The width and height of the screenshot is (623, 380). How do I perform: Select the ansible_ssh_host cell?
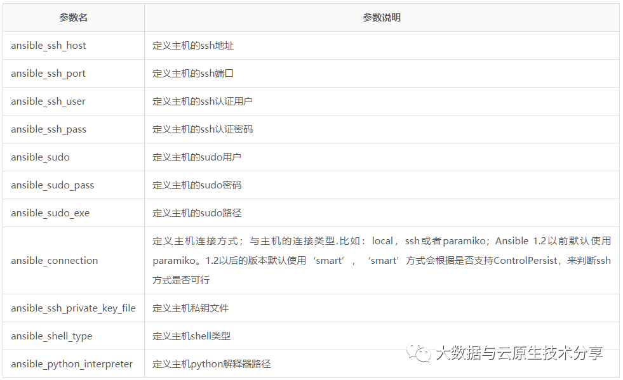tap(48, 46)
